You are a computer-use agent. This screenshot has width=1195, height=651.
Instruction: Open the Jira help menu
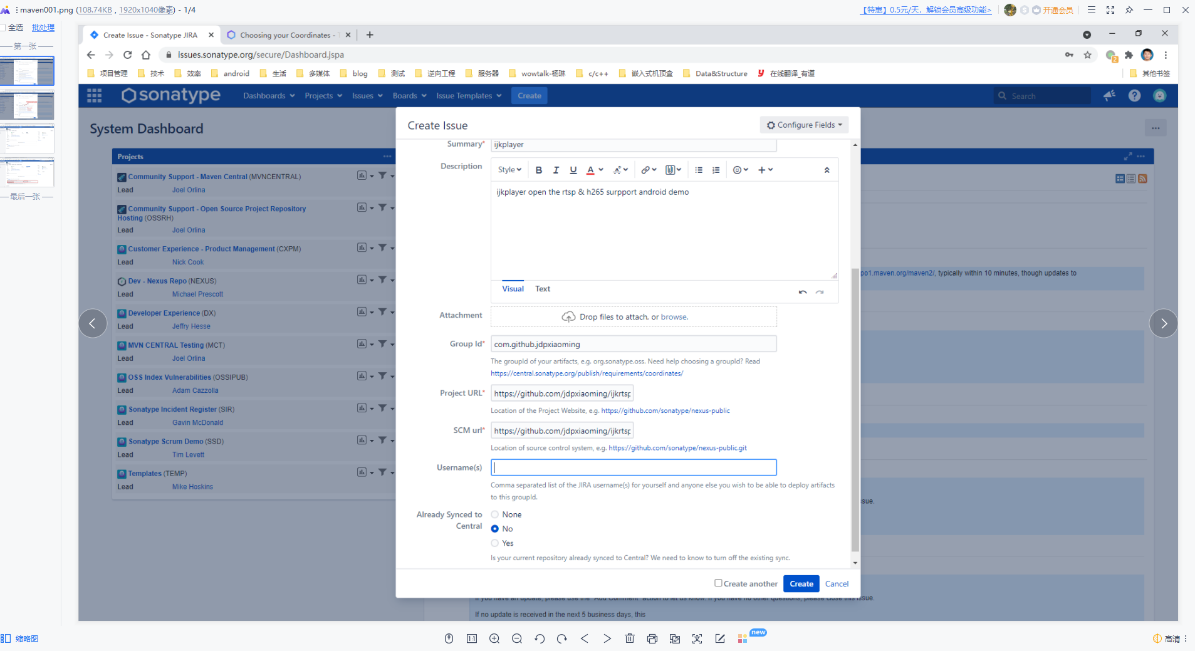1134,95
